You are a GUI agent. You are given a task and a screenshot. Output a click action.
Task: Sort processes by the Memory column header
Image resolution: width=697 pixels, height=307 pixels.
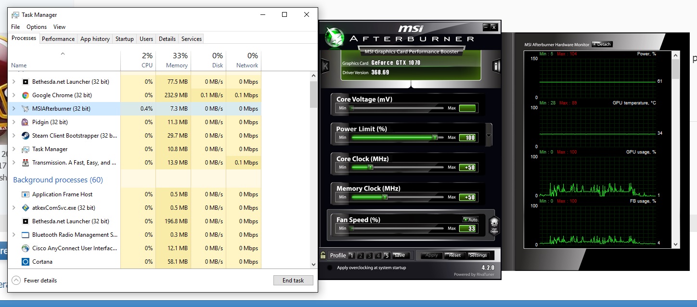[x=173, y=60]
